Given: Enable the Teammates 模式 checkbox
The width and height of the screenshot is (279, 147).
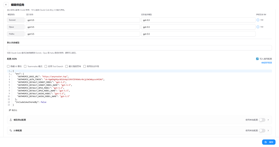Looking at the screenshot, I should tap(25, 66).
